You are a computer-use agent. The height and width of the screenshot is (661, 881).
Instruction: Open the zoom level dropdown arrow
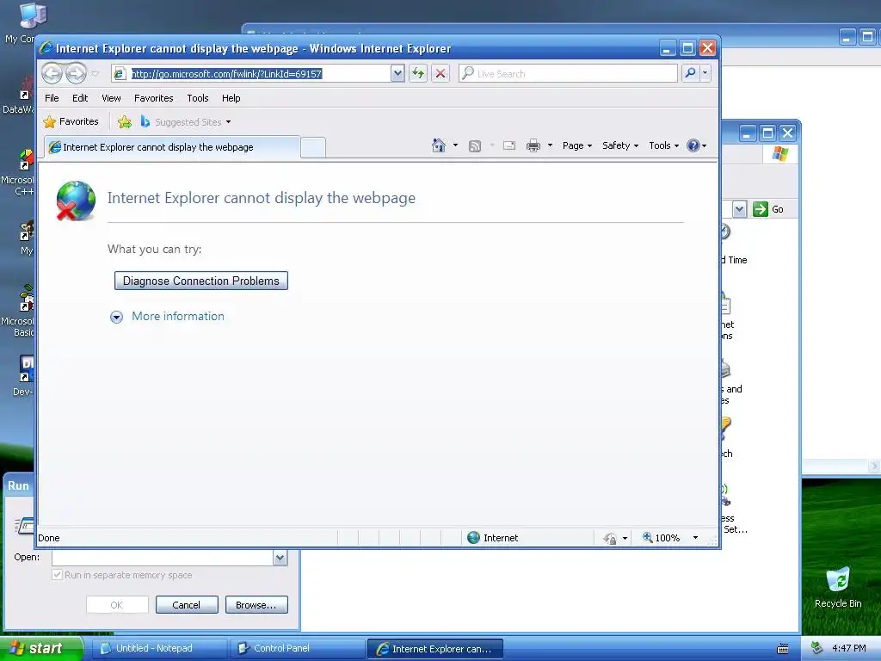[x=695, y=538]
